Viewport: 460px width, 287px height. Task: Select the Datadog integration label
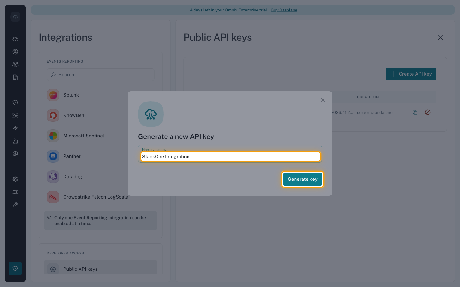pyautogui.click(x=73, y=177)
